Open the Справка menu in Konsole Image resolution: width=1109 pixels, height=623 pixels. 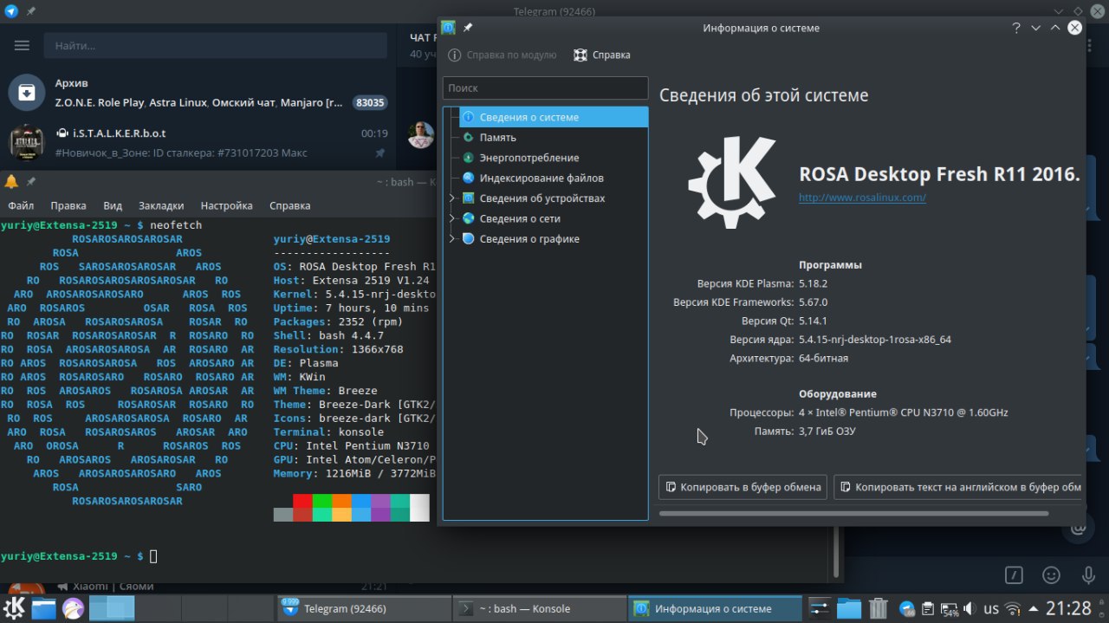tap(289, 205)
